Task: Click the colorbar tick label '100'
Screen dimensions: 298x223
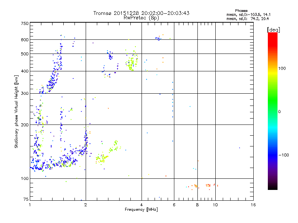Action: 282,68
